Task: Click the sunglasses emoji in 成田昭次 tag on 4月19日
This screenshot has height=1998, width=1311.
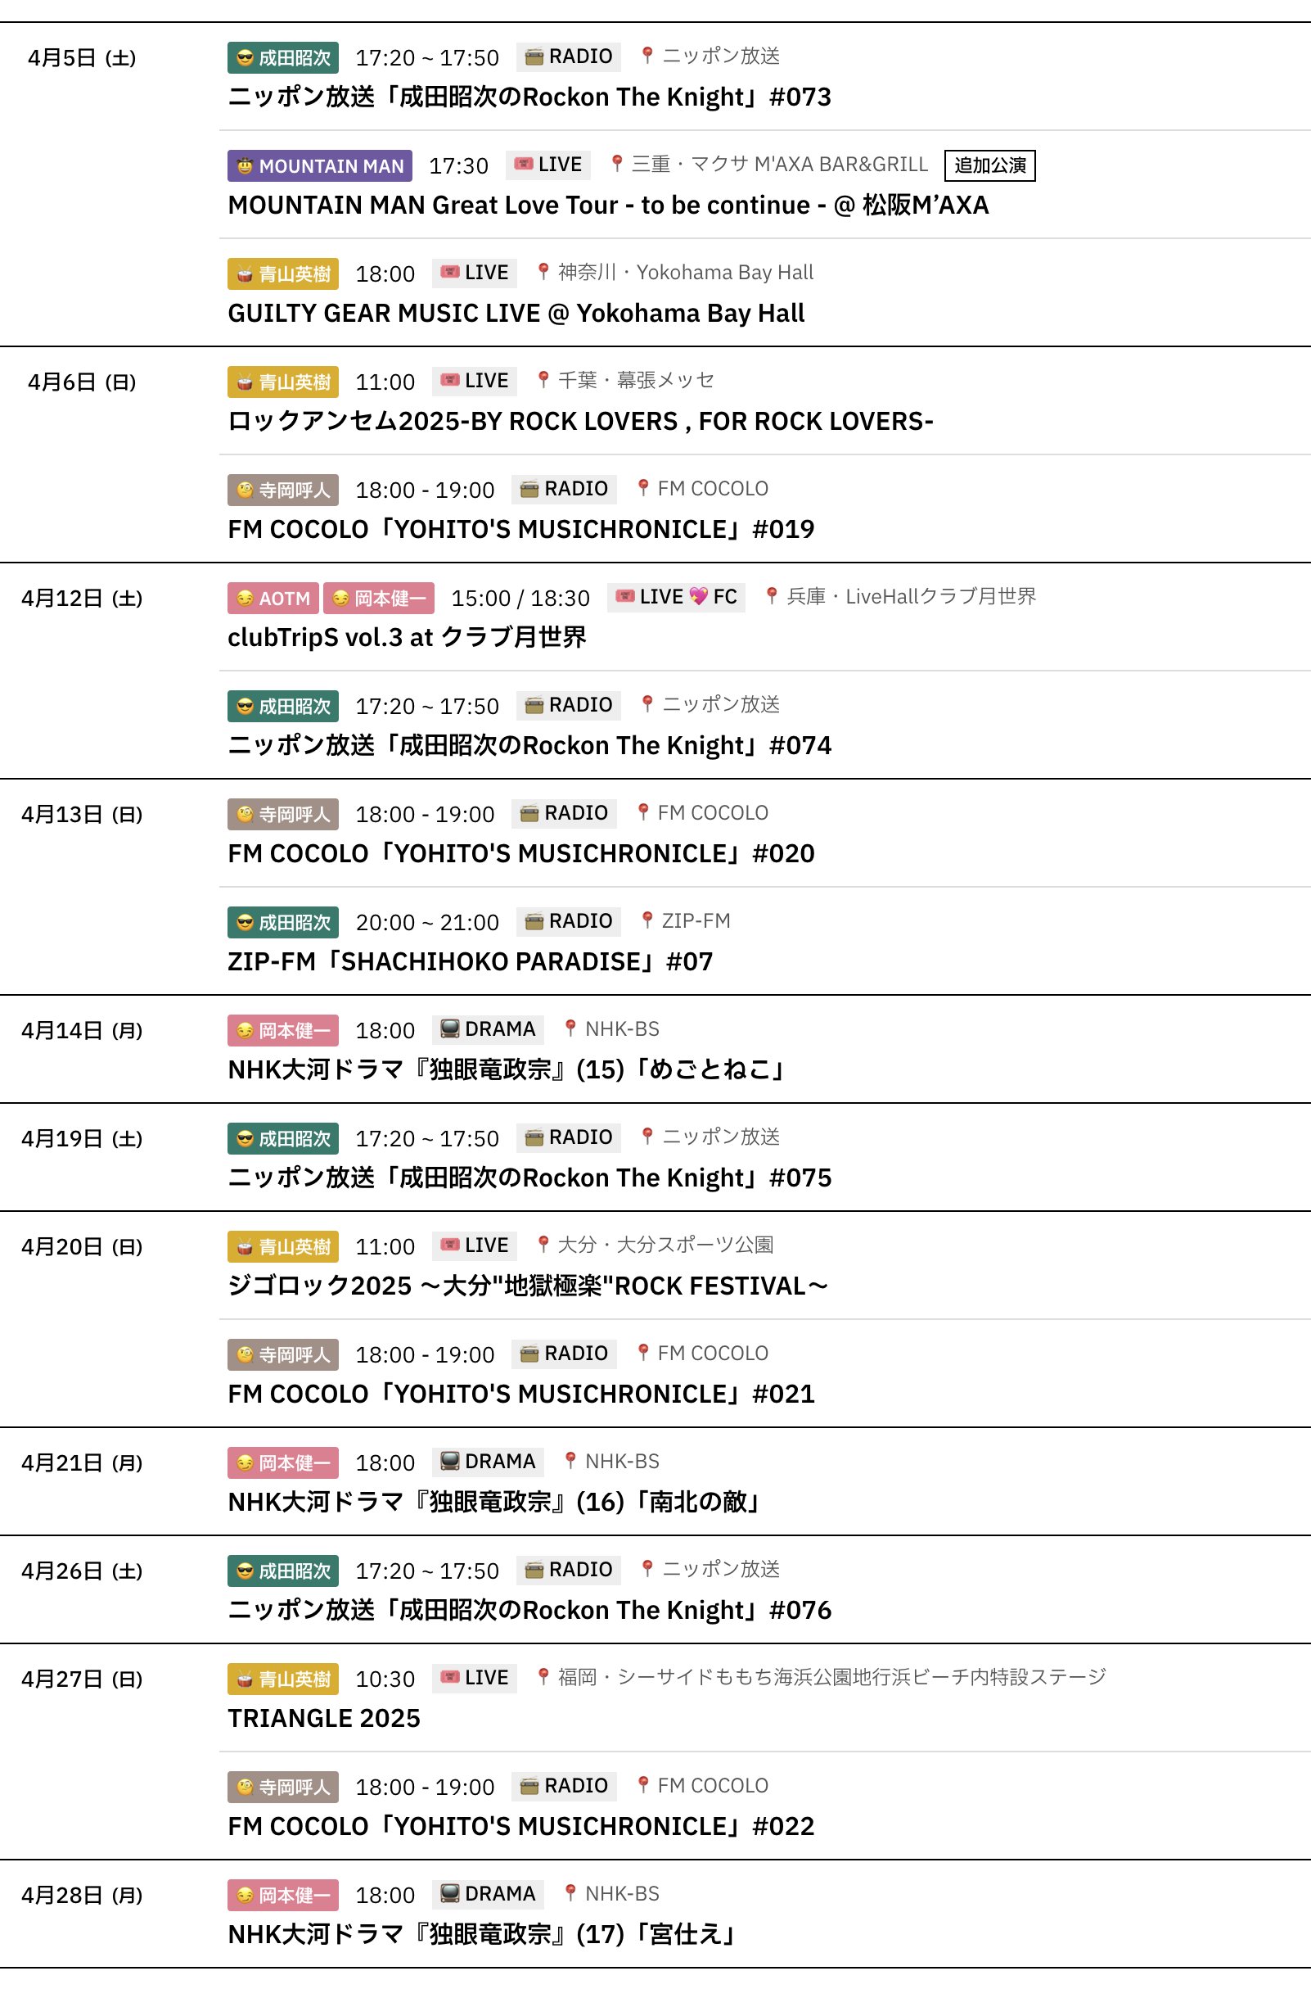Action: (x=245, y=1138)
